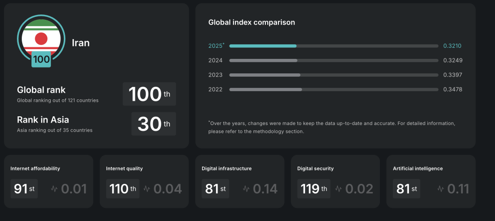Open the Digital security card title
This screenshot has height=221, width=495.
[315, 168]
